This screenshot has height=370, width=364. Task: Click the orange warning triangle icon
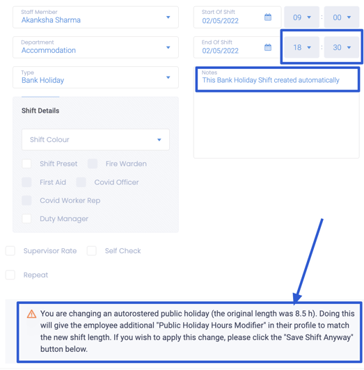pos(31,314)
